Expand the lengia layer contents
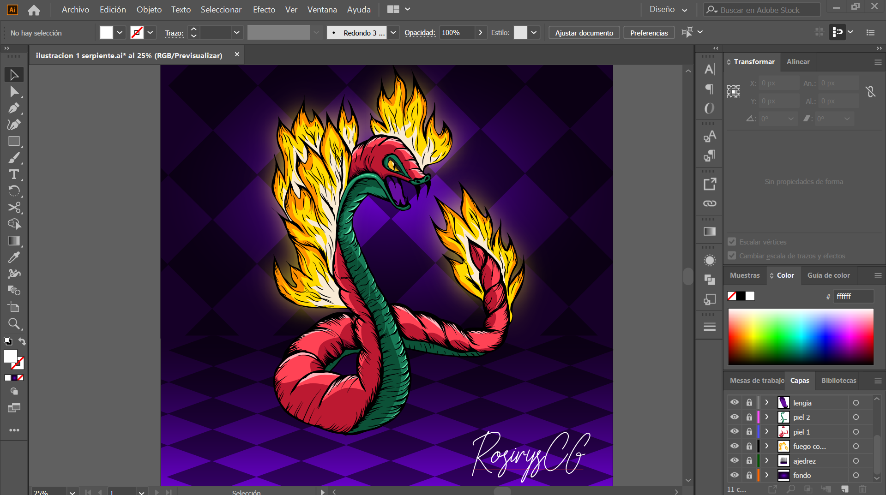886x495 pixels. click(767, 402)
